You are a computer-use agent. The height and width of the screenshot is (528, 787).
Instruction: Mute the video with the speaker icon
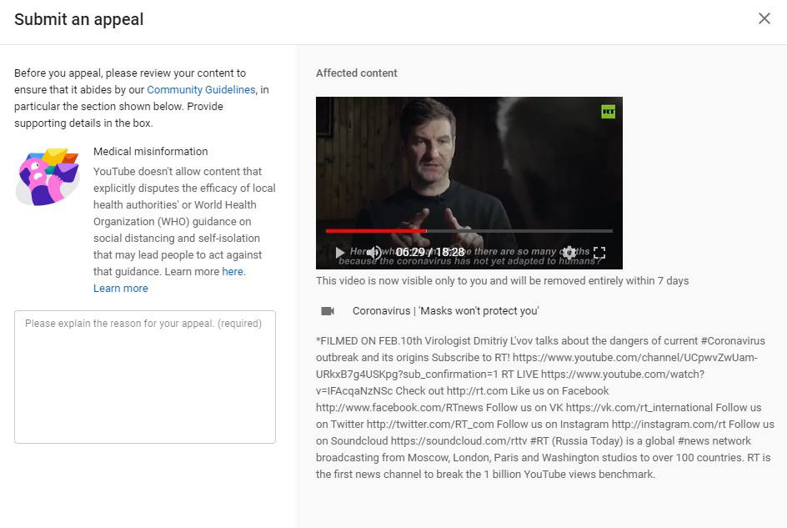[374, 252]
